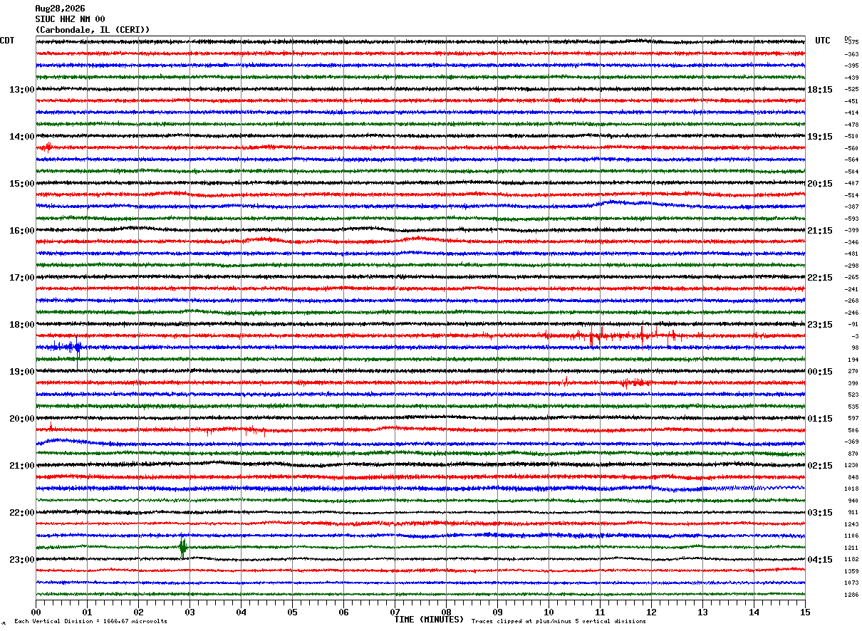Click the TIME (MINUTES) axis label
This screenshot has width=862, height=631.
pyautogui.click(x=429, y=620)
